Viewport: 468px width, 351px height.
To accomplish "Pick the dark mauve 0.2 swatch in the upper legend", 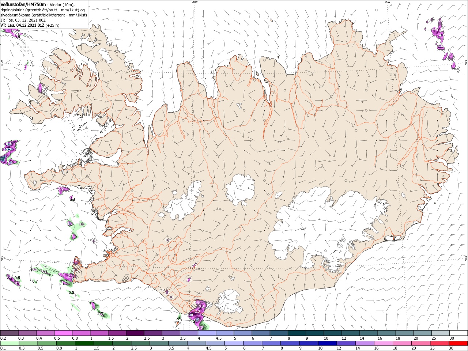I will [9, 333].
